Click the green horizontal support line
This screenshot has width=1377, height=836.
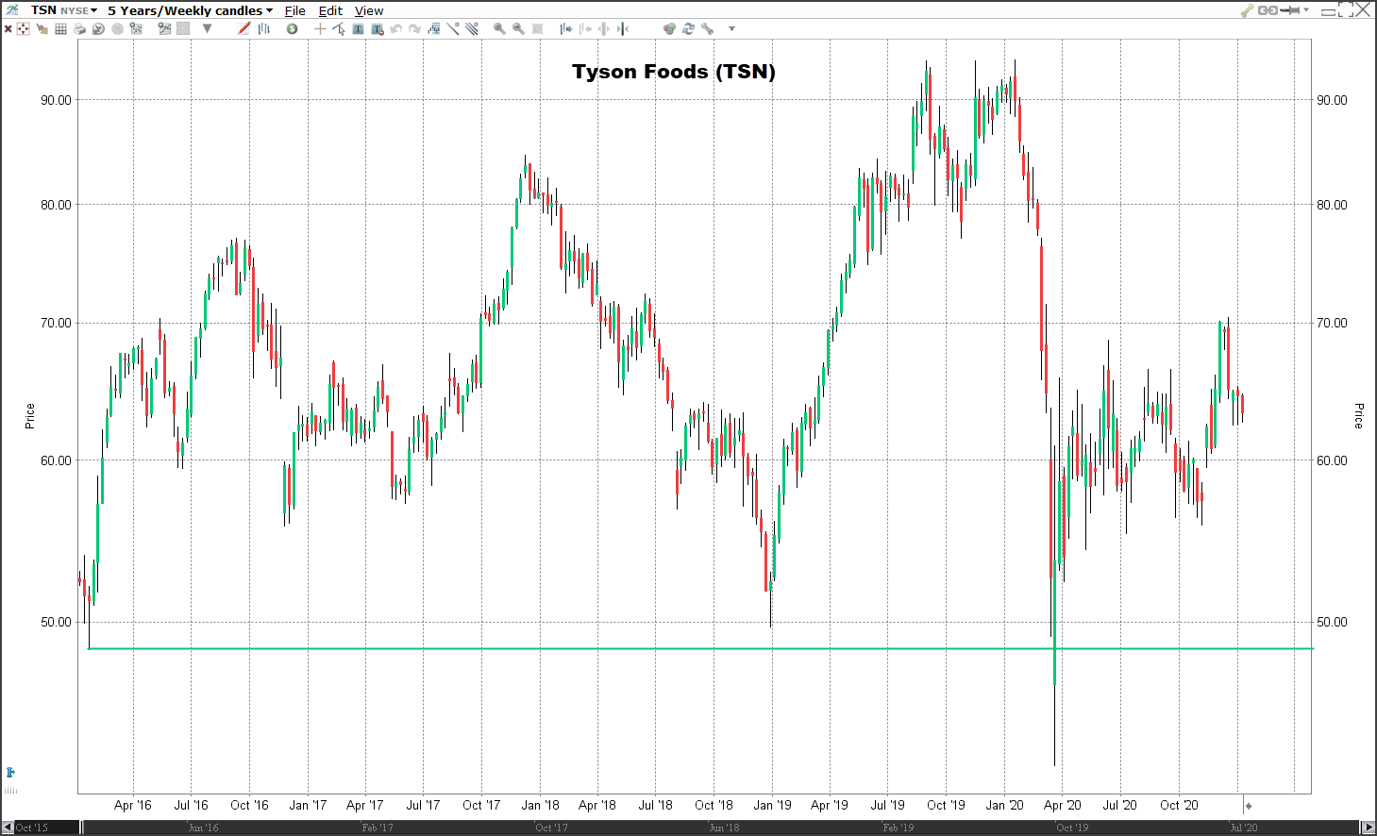tap(700, 648)
